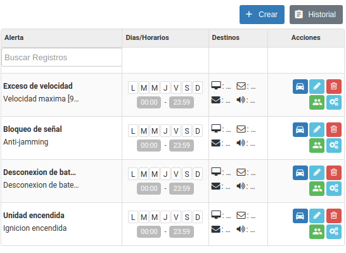Click the car icon for Exceso de velocidad
346x253 pixels.
300,86
